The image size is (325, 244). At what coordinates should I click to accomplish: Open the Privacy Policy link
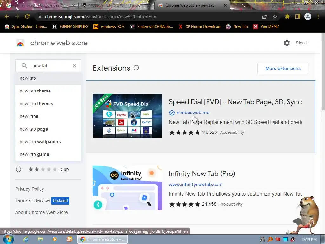[30, 189]
